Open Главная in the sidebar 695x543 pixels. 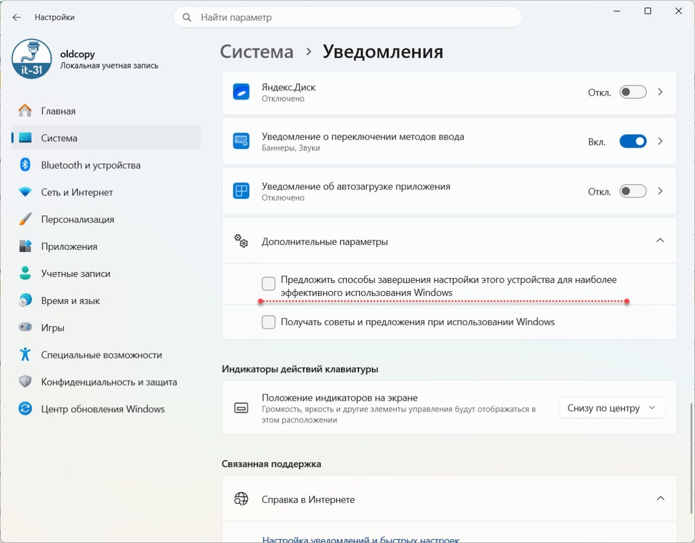pos(106,111)
